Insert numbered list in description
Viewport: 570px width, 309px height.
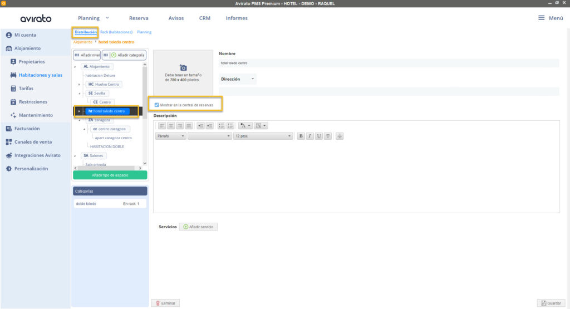pyautogui.click(x=230, y=126)
